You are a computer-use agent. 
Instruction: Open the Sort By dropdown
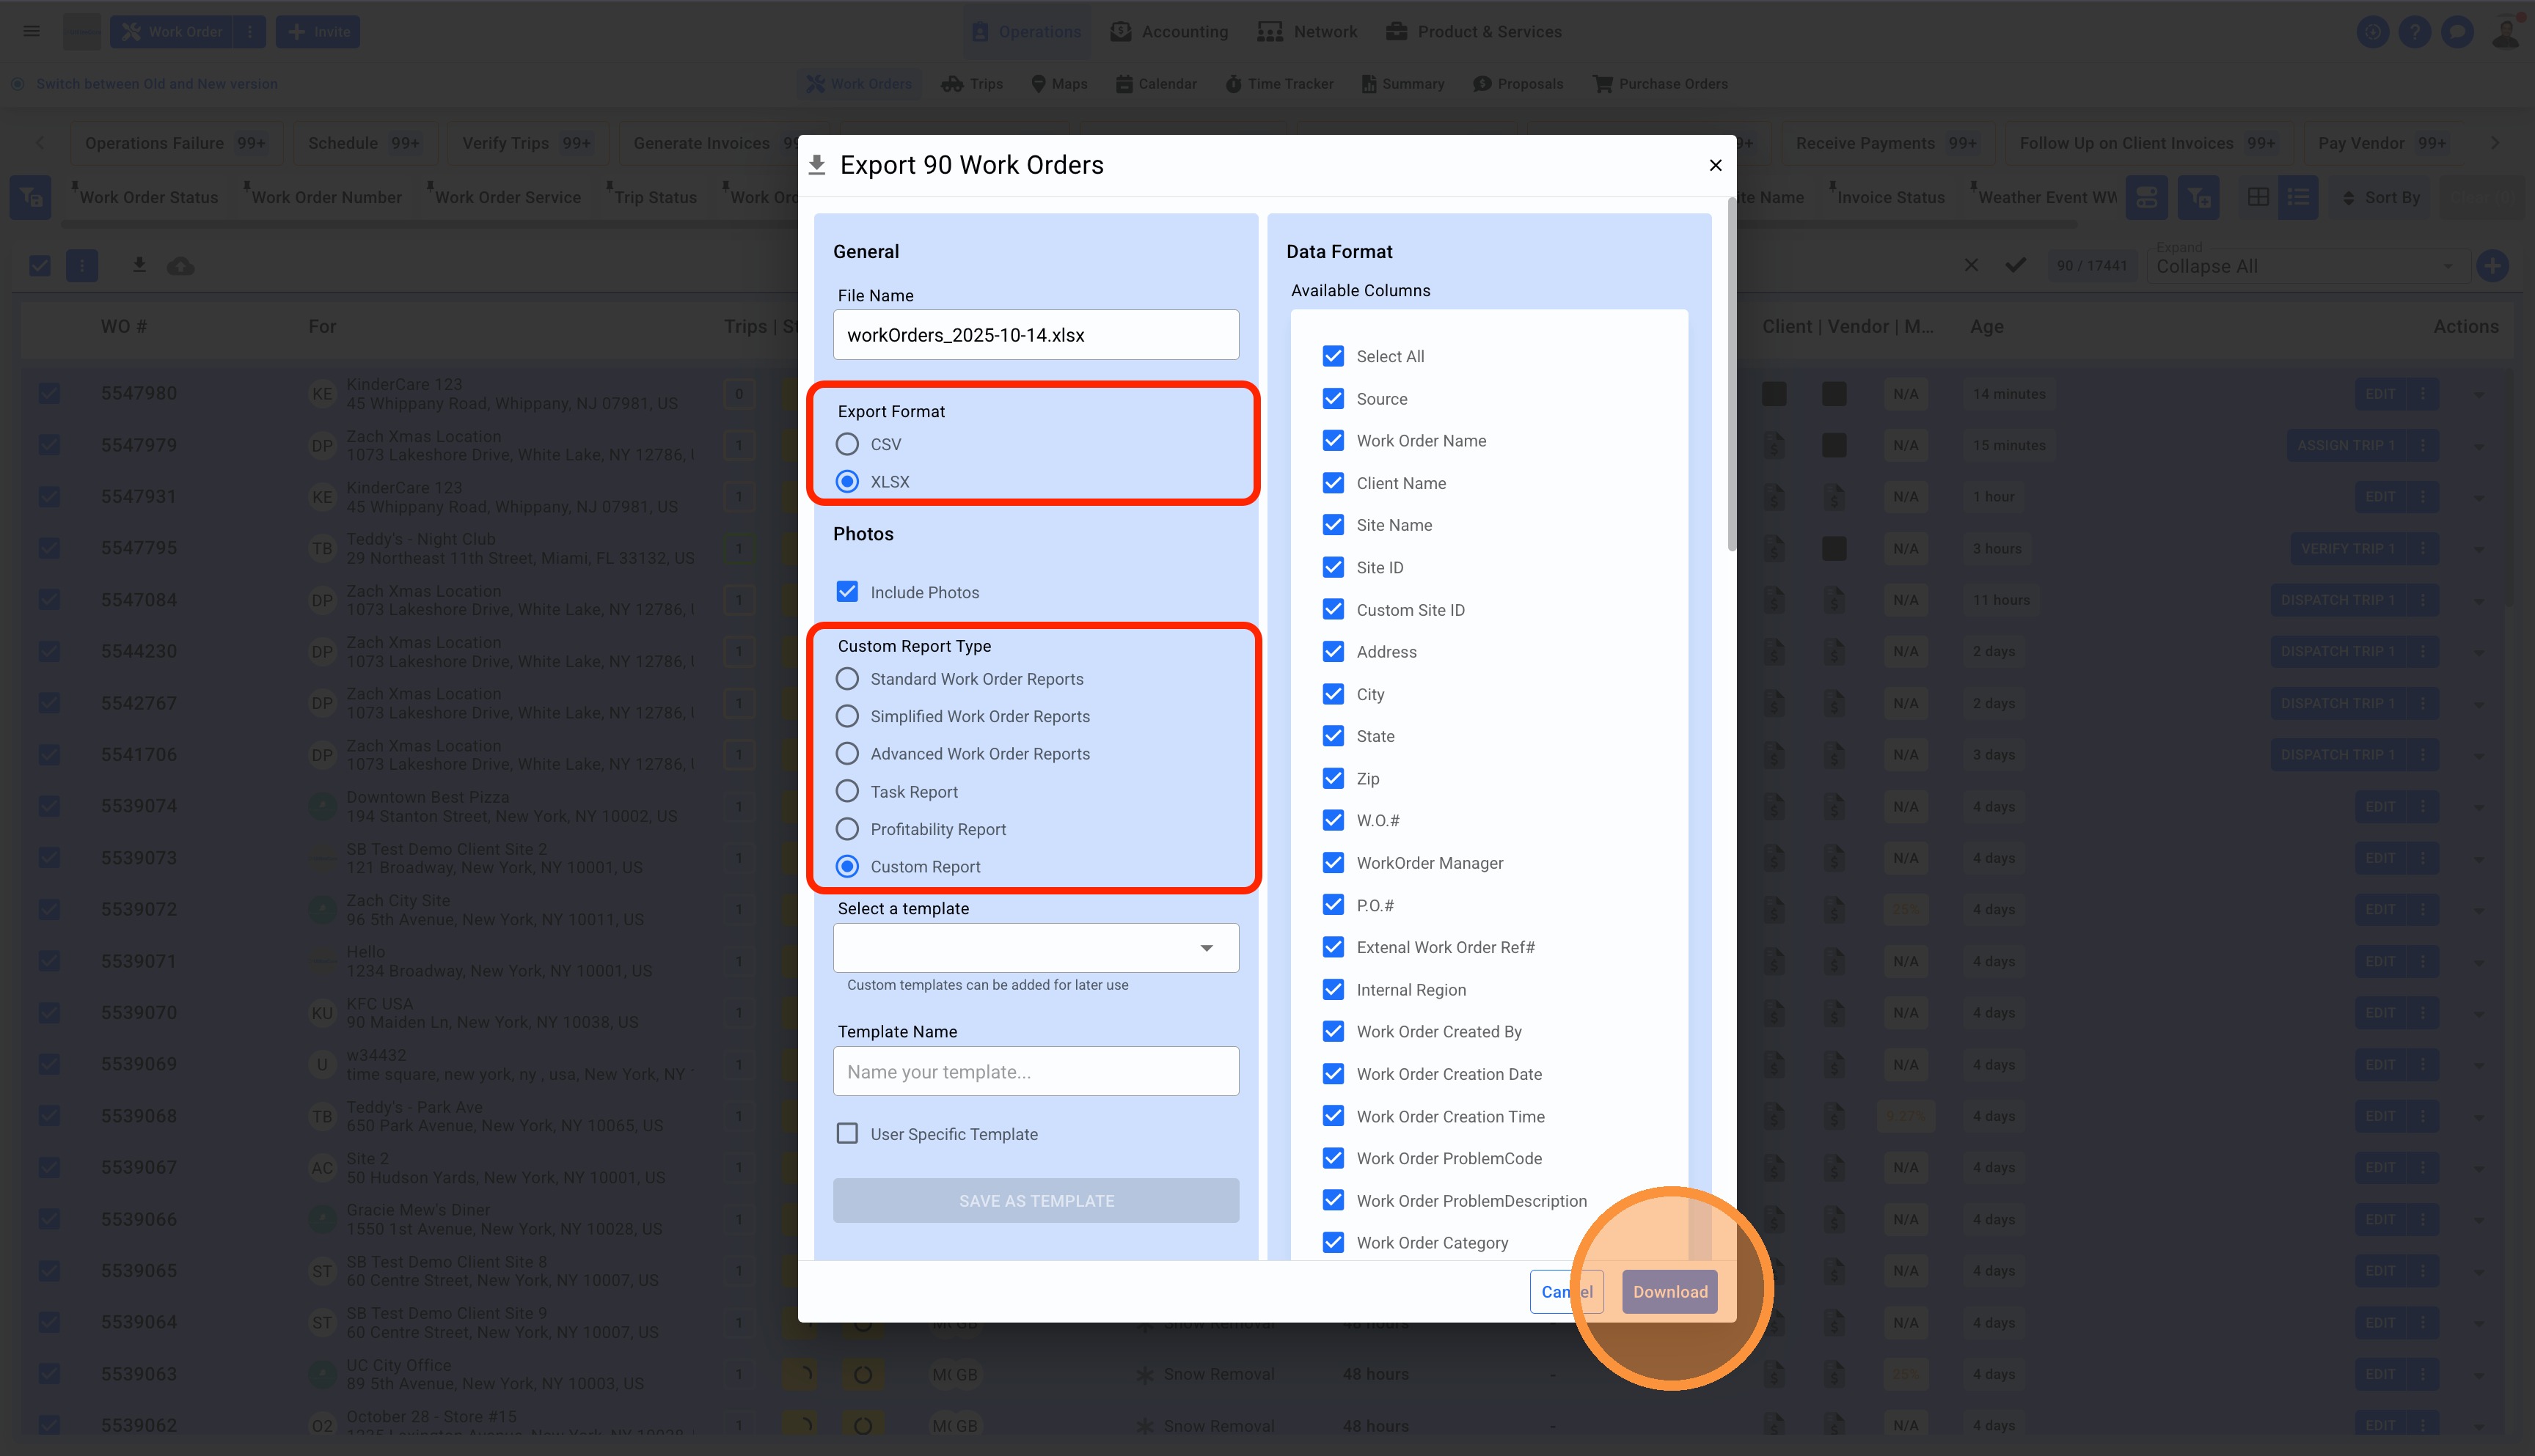click(x=2380, y=197)
